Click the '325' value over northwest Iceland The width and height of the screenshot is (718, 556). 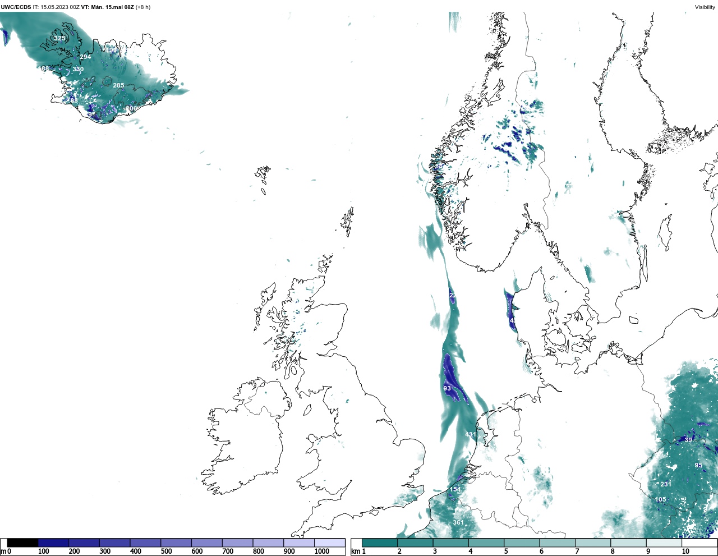tap(59, 39)
